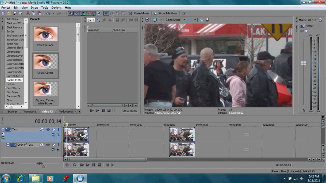The image size is (326, 183).
Task: Click the Make Movie button
Action: point(139,13)
